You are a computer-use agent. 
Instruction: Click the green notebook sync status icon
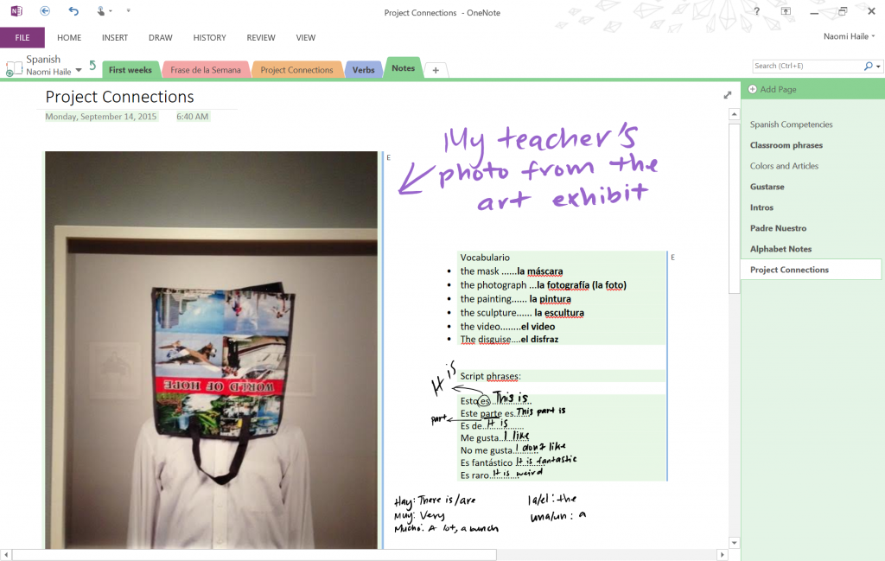coord(10,73)
